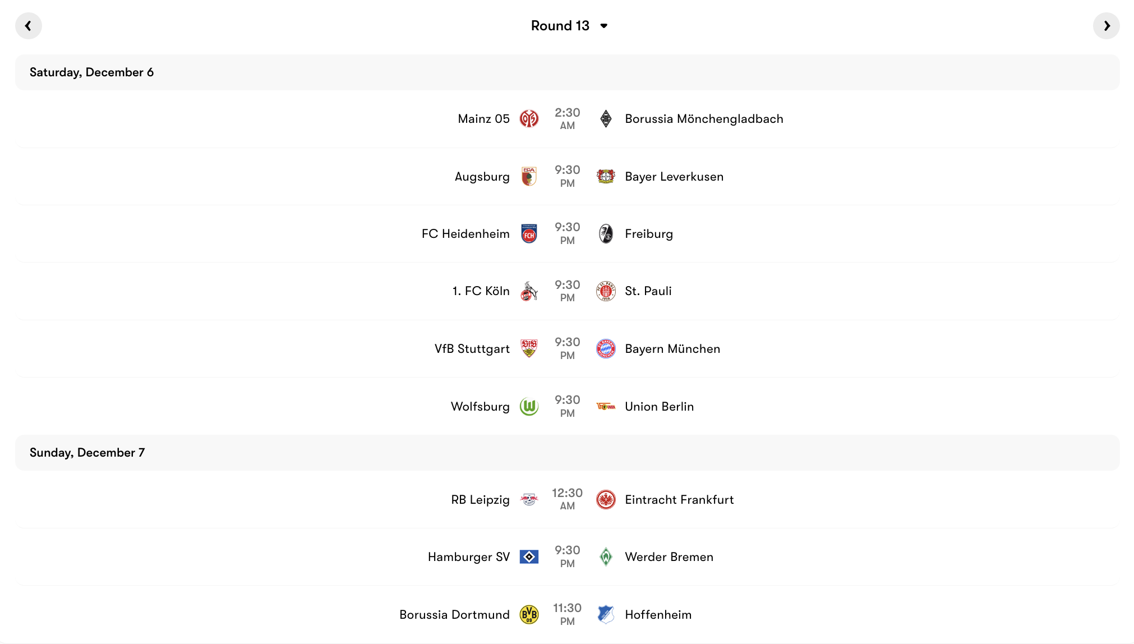1134x644 pixels.
Task: Click the St. Pauli club badge
Action: [606, 291]
